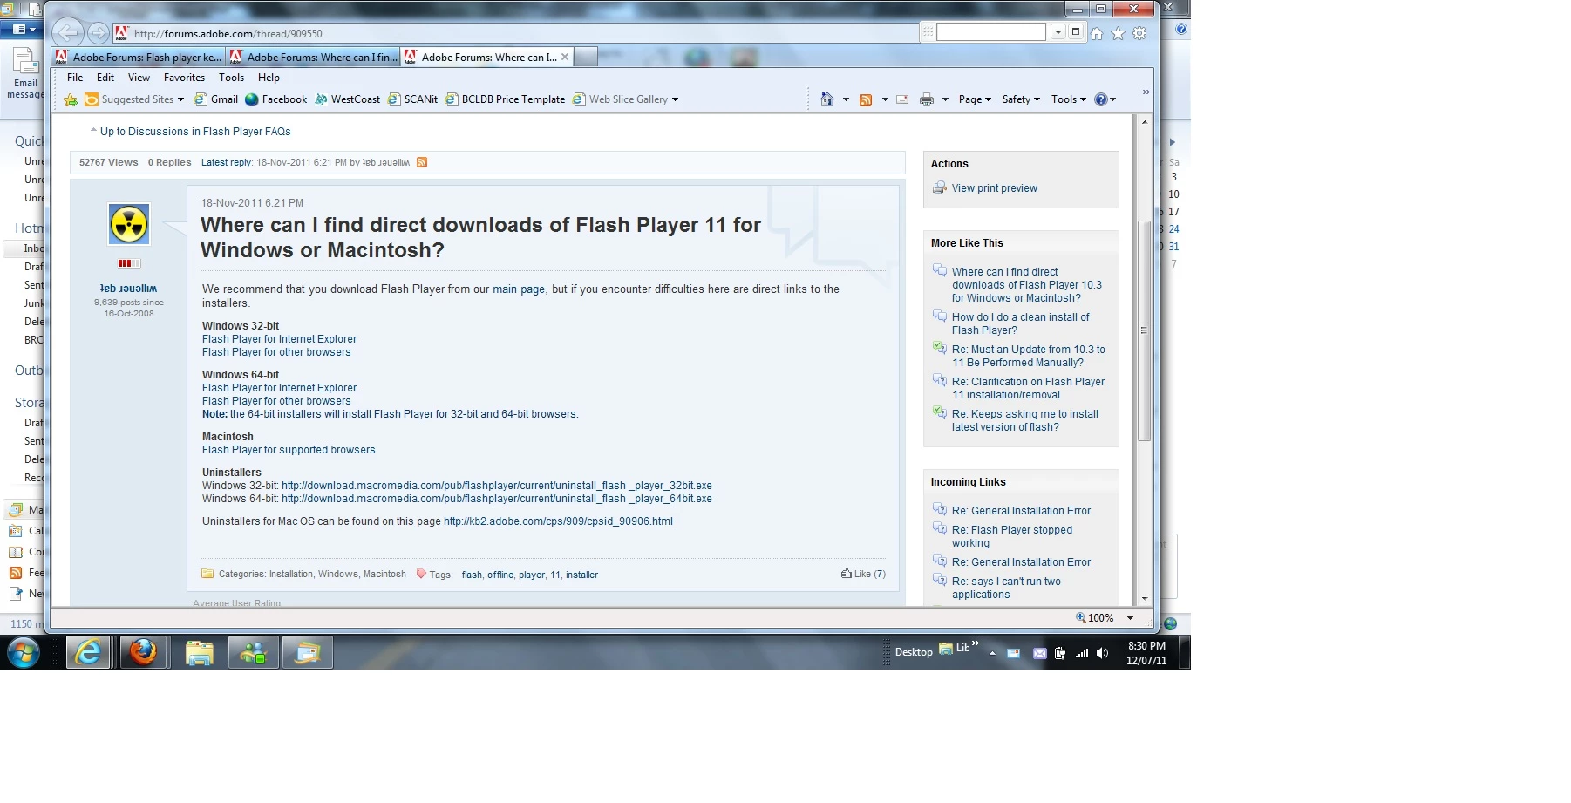Screen dimensions: 1571x803
Task: Open the Home button dropdown arrow
Action: click(x=846, y=99)
